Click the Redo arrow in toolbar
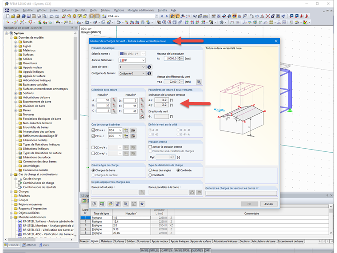 pos(57,16)
